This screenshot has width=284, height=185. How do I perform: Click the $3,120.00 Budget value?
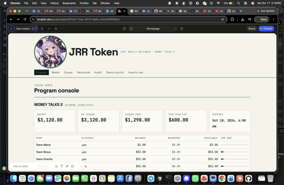(50, 120)
